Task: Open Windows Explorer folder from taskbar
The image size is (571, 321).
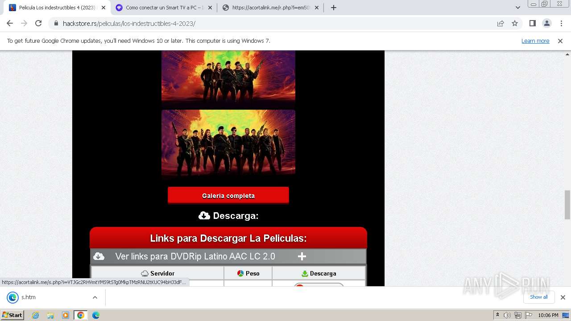Action: coord(50,315)
